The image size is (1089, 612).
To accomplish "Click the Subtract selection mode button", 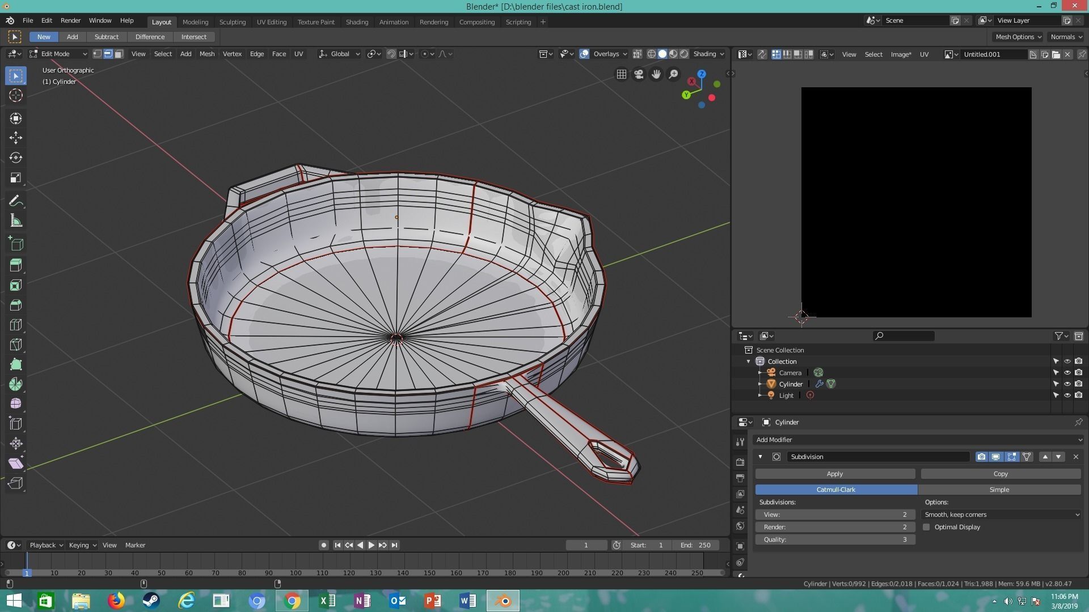I will (x=107, y=37).
